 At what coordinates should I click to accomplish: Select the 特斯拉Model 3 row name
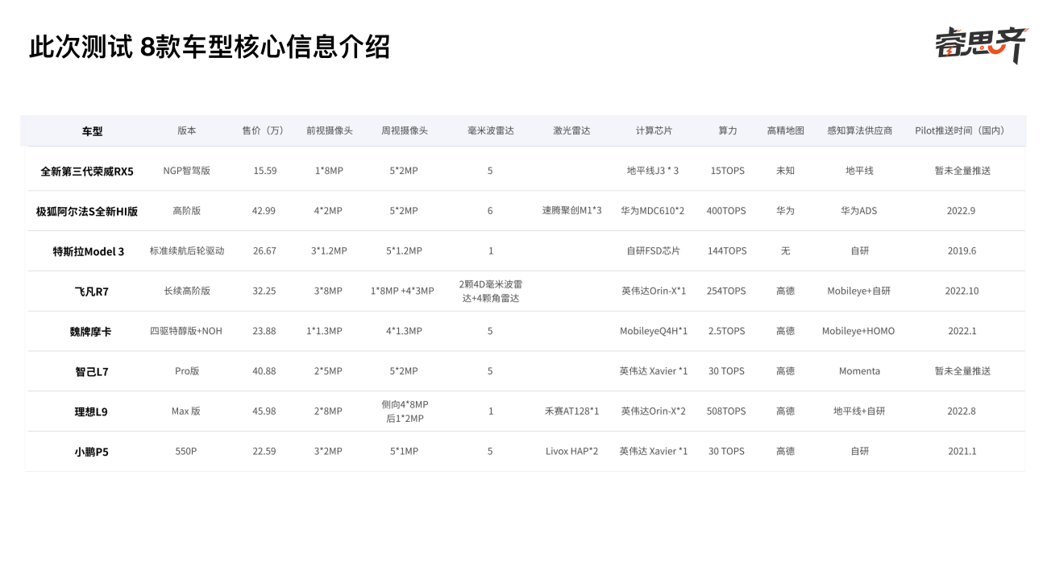pyautogui.click(x=89, y=252)
